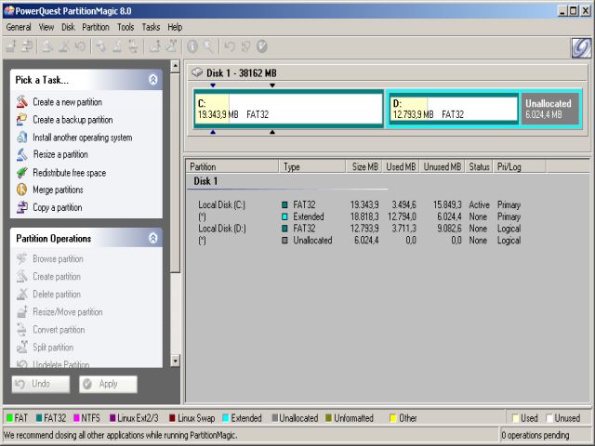Click the Resize a partition task icon
Screen dimensions: 595x446
(x=22, y=154)
